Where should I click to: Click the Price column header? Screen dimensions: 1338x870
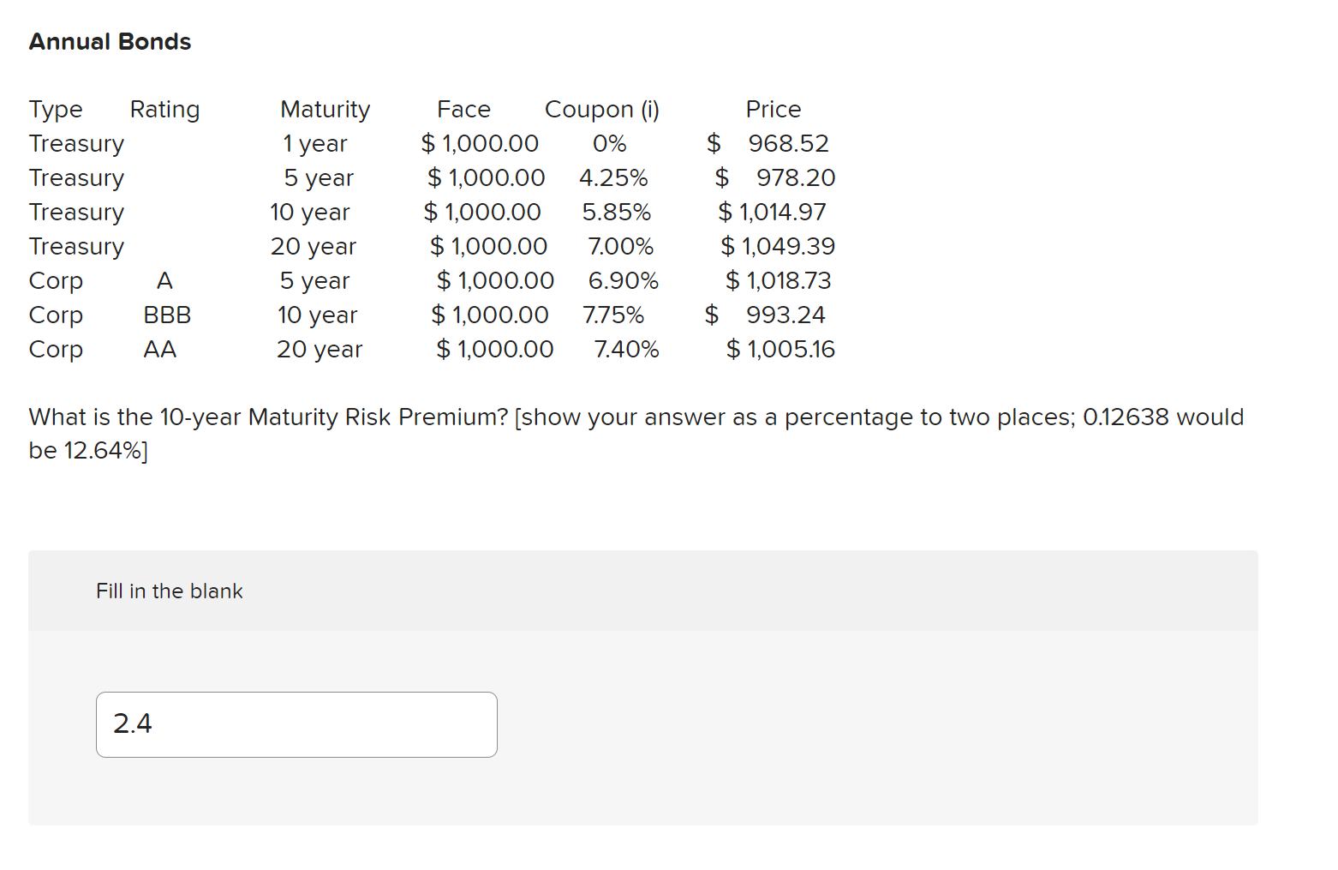pos(773,109)
